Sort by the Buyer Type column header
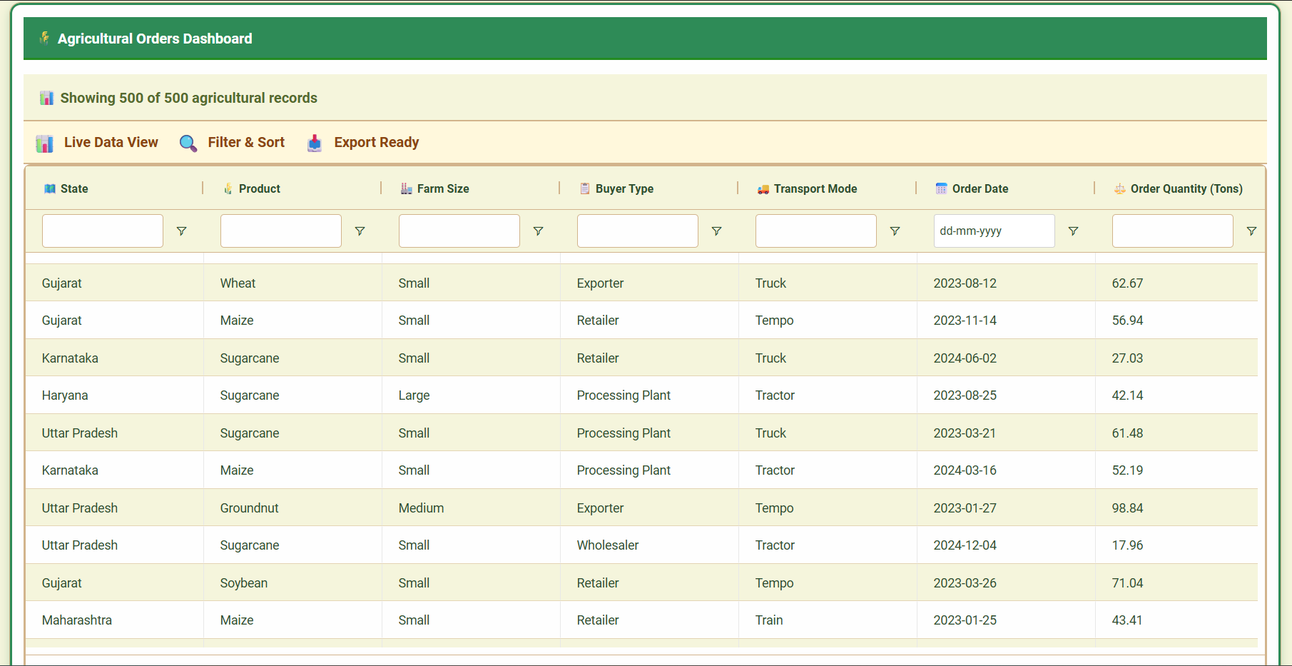Viewport: 1292px width, 666px height. click(624, 188)
